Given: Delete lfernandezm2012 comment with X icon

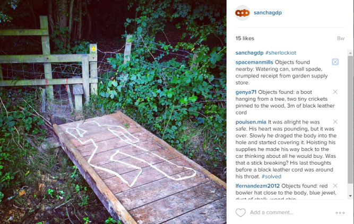Looking at the screenshot, I should 335,185.
